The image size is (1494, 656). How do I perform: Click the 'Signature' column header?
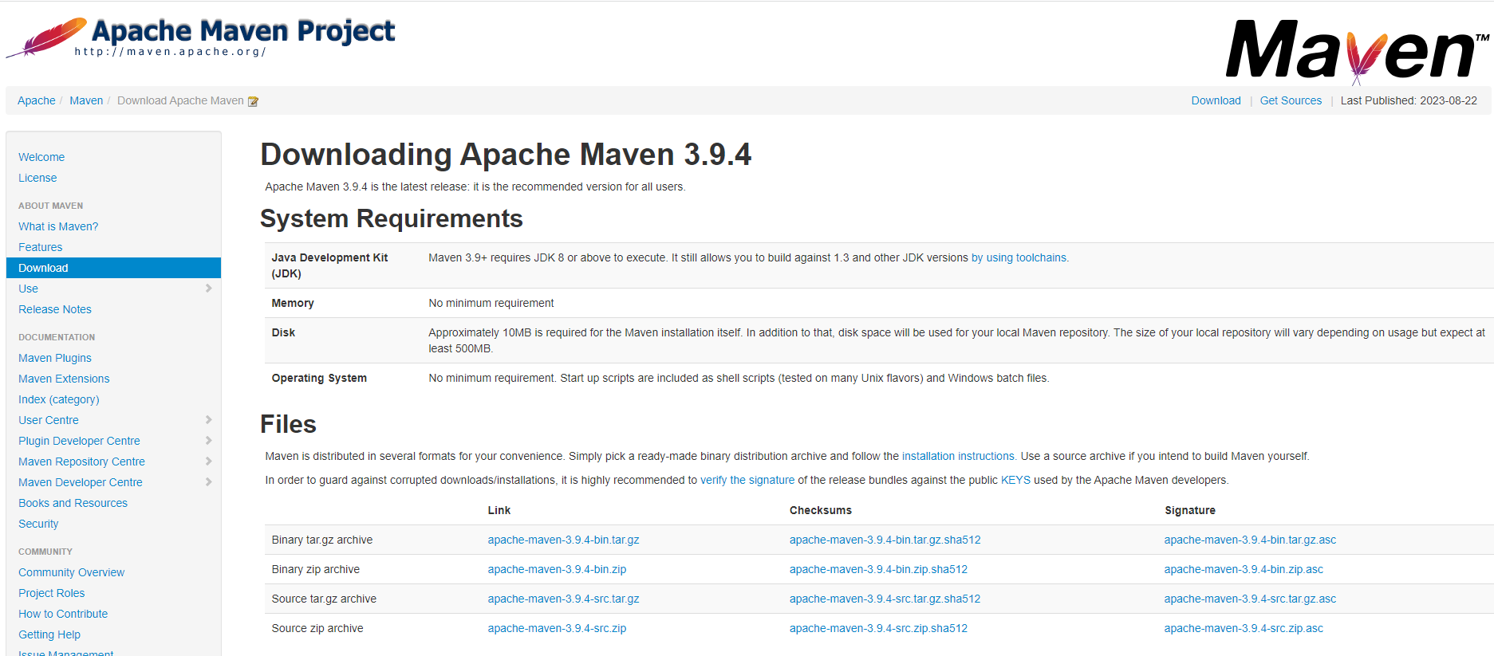pos(1189,510)
